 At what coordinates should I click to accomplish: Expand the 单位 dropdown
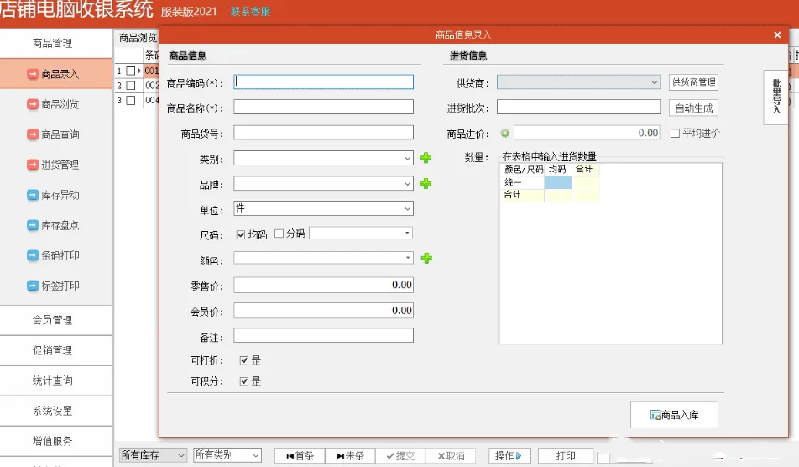click(407, 208)
